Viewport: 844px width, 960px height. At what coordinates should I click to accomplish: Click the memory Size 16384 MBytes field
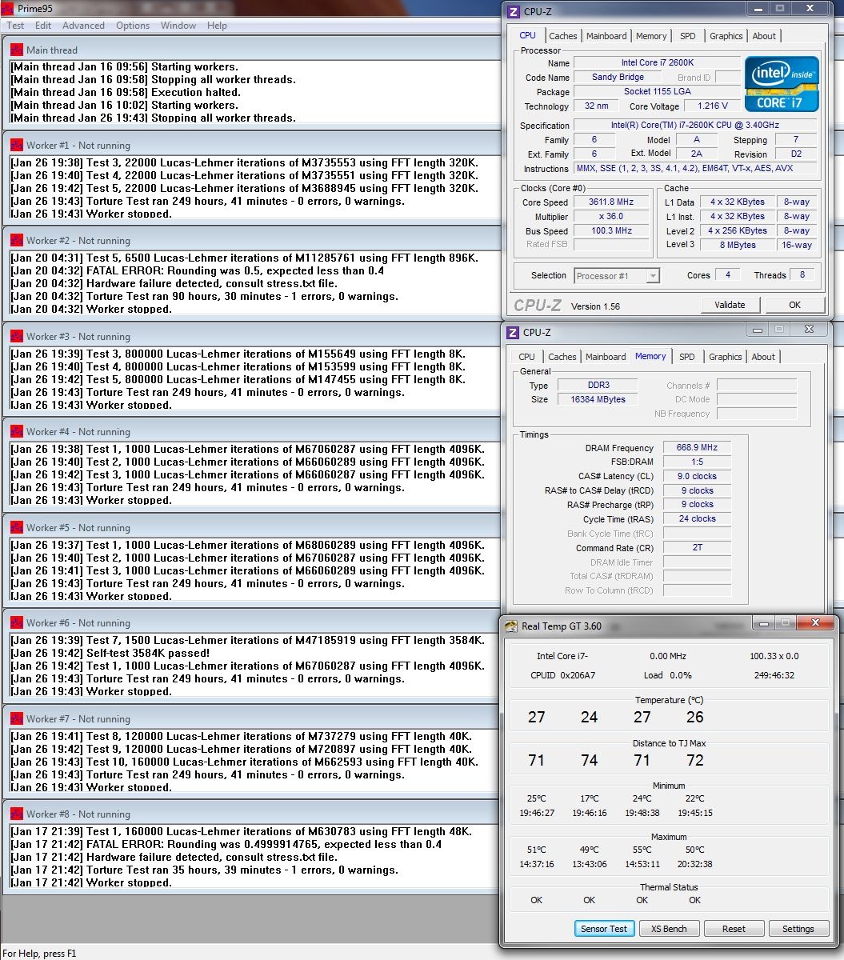[598, 399]
